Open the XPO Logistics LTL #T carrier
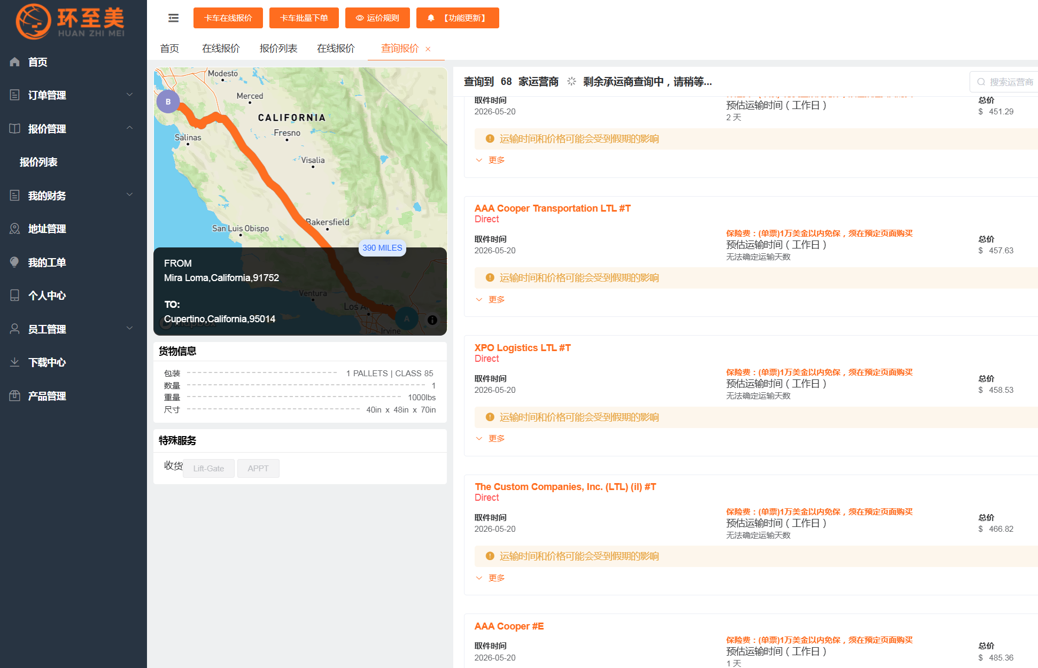 tap(523, 348)
